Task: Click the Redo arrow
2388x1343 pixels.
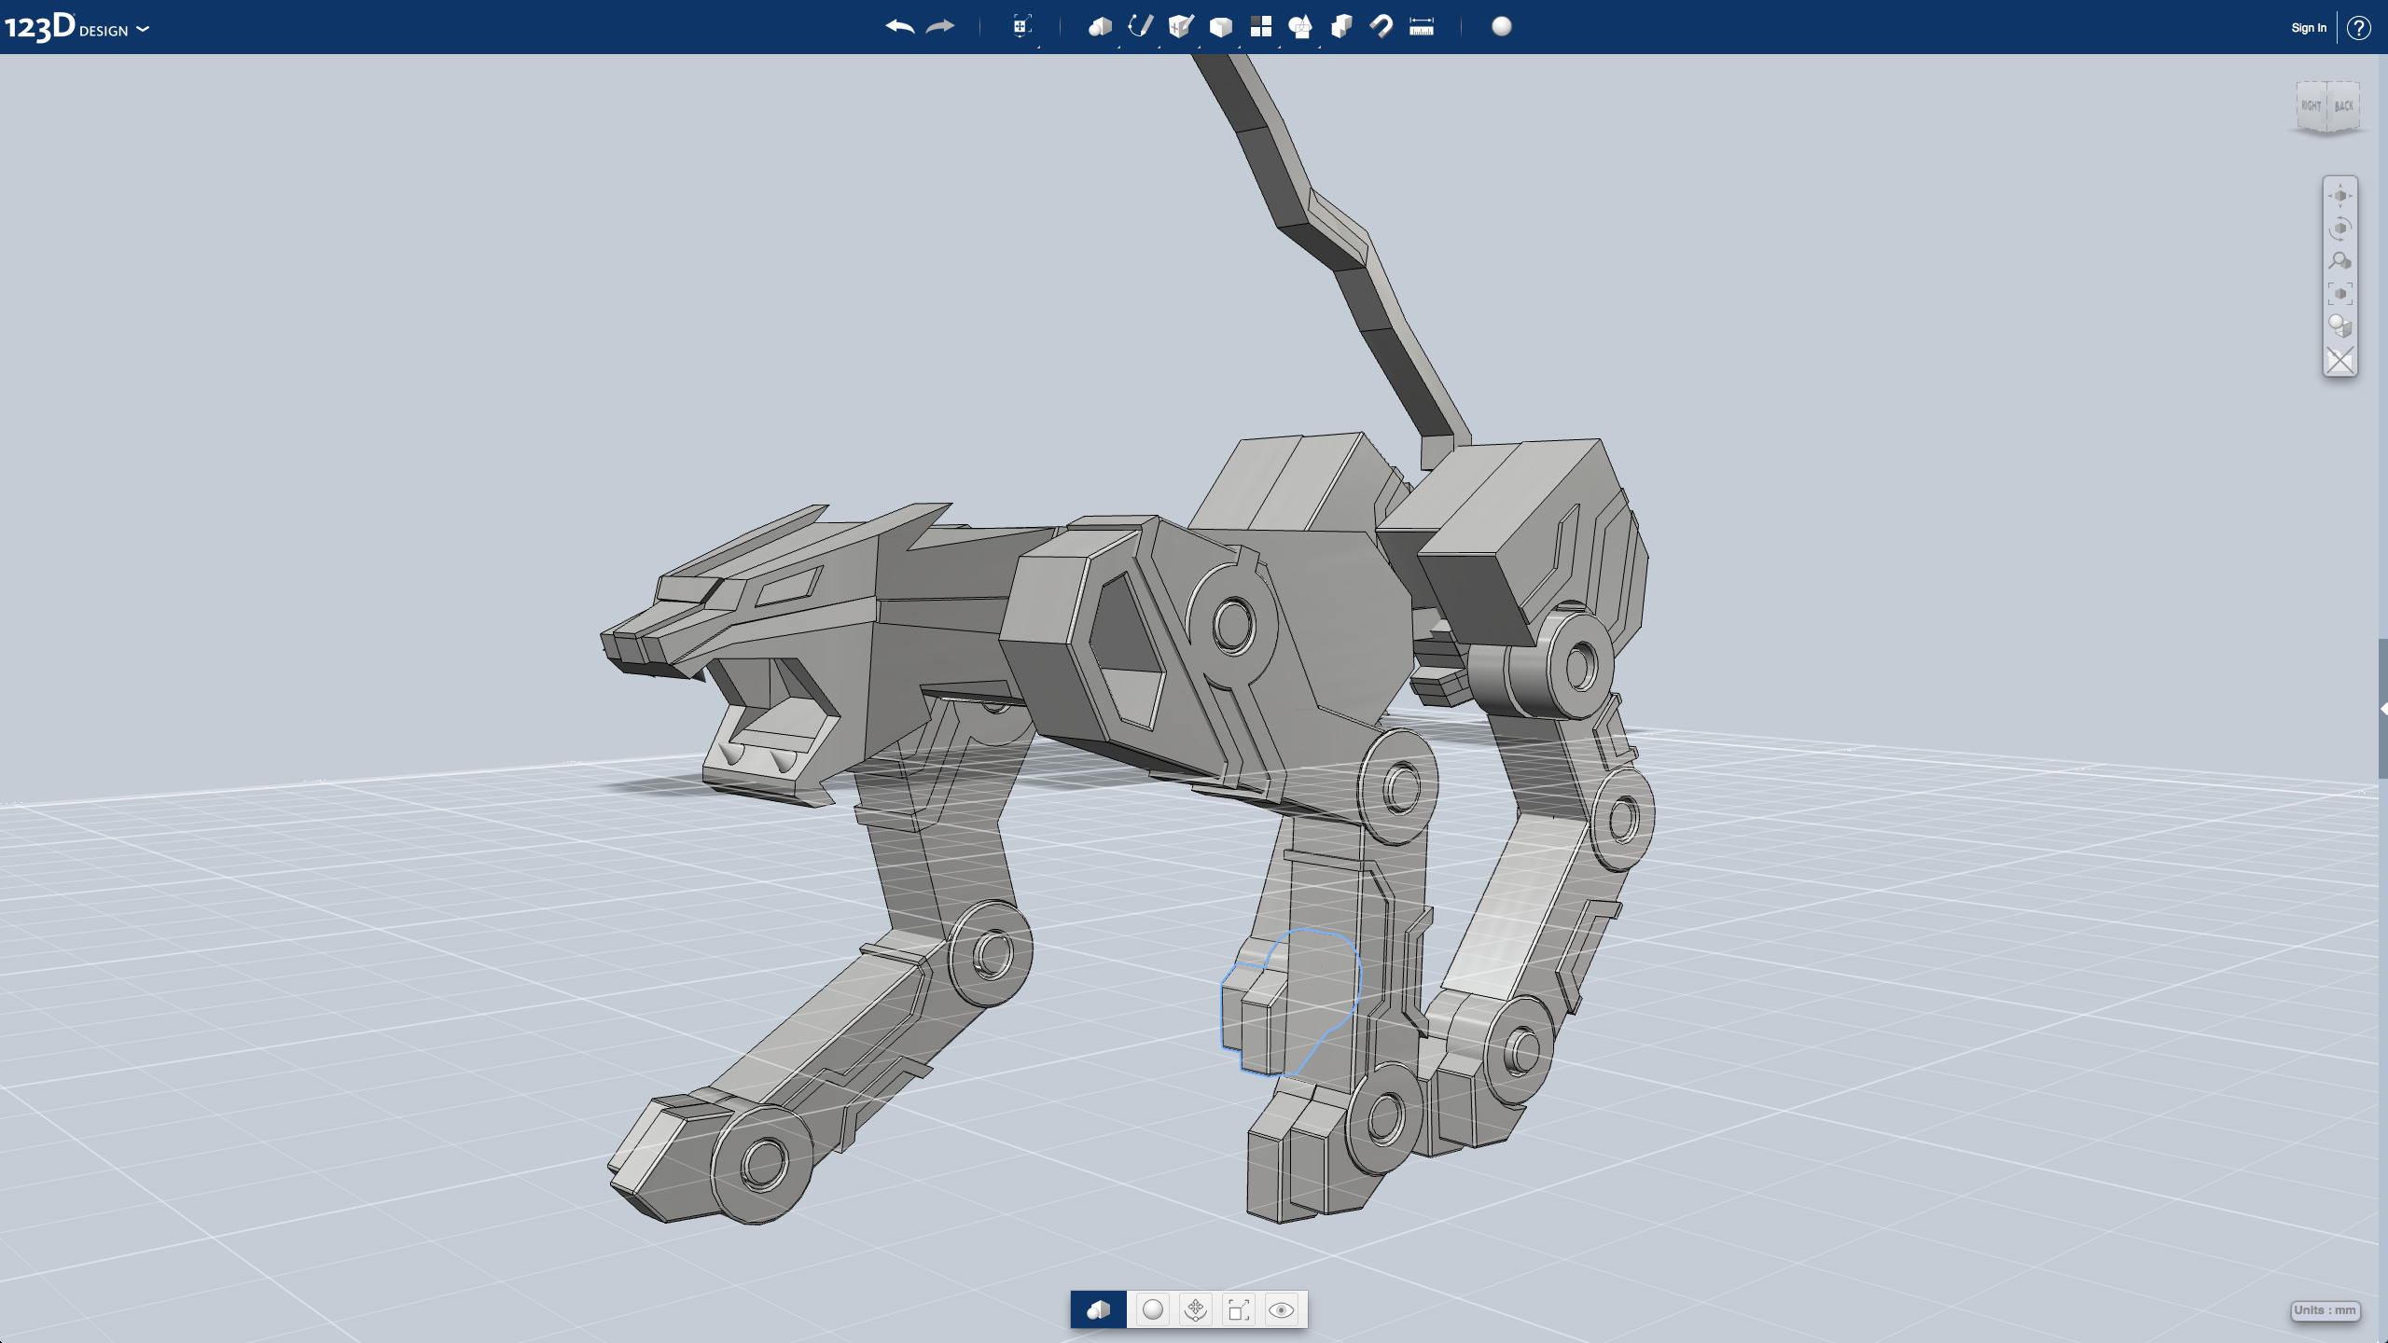Action: [x=940, y=27]
